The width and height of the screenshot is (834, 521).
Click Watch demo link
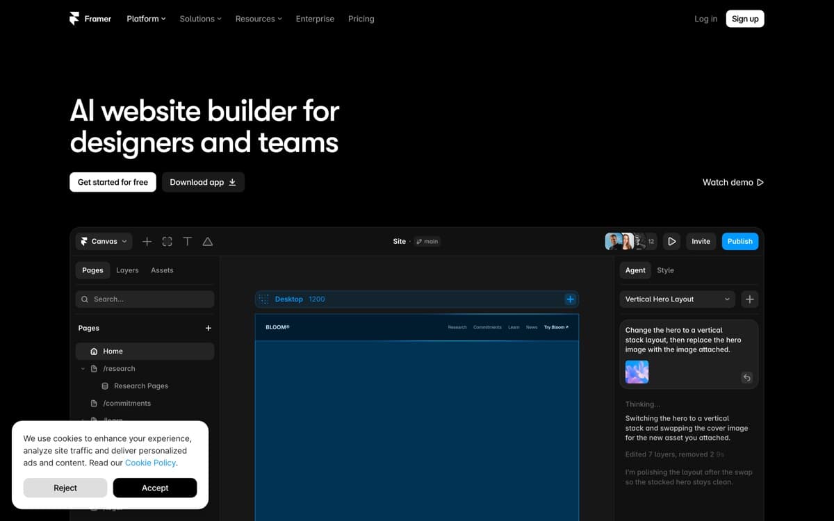point(733,182)
